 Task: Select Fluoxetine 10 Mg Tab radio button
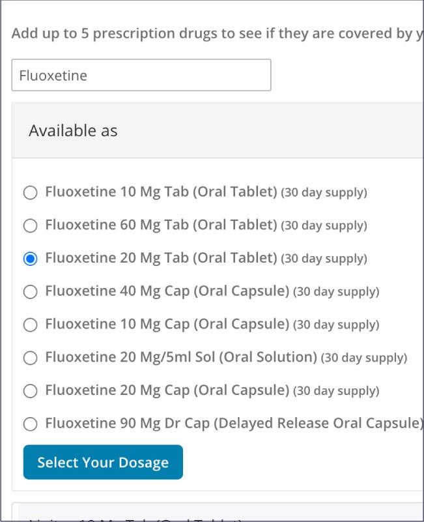click(31, 193)
